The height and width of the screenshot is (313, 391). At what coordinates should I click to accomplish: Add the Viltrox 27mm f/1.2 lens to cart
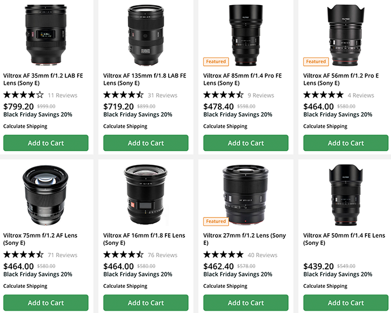(246, 303)
